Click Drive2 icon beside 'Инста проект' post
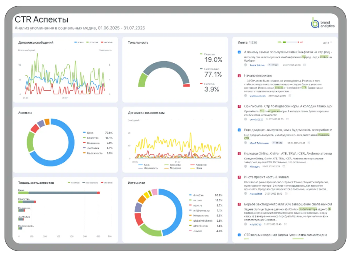 239,177
